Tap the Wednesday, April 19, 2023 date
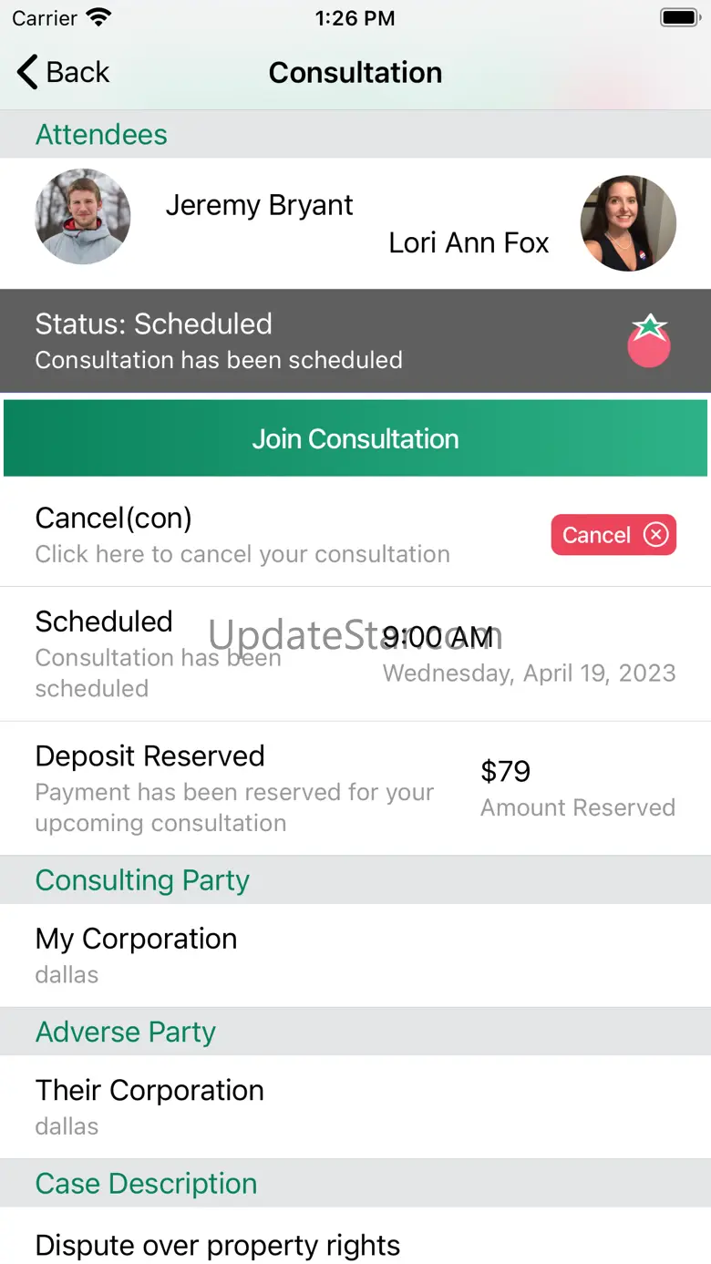Viewport: 711px width, 1264px height. pyautogui.click(x=529, y=673)
